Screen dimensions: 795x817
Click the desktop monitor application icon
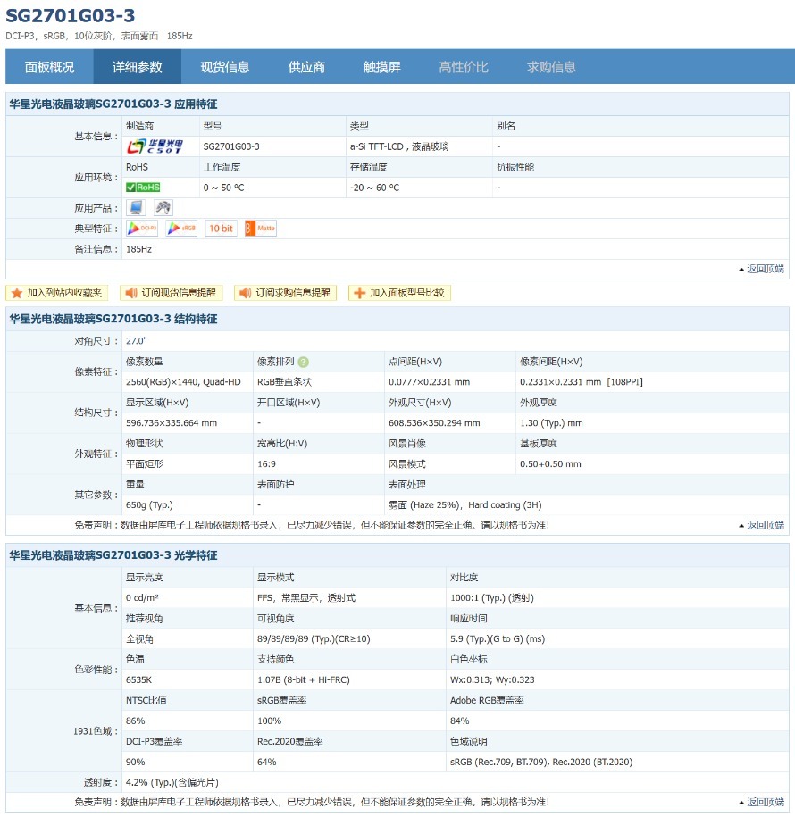coord(136,207)
